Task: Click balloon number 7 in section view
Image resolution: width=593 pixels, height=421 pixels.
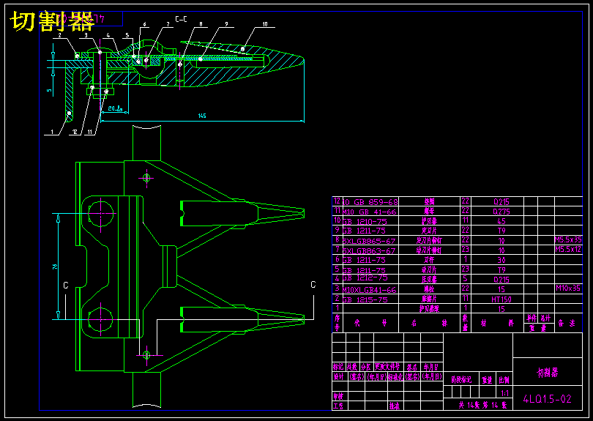Action: pyautogui.click(x=168, y=24)
